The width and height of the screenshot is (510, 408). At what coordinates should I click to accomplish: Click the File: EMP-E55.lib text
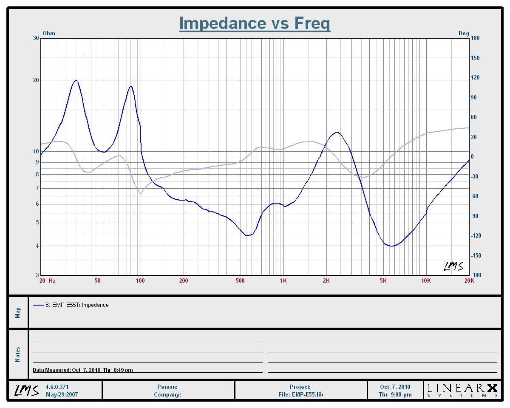click(300, 394)
